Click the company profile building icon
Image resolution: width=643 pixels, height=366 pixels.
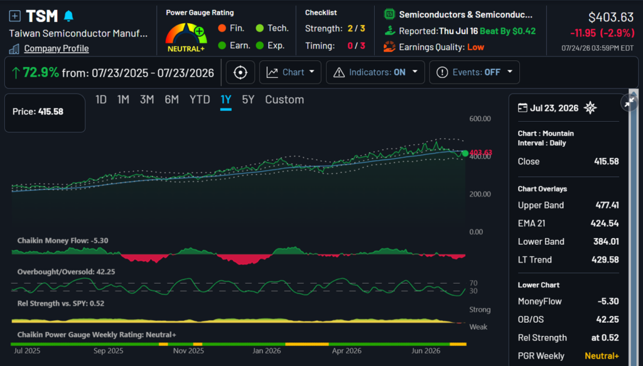pos(14,49)
